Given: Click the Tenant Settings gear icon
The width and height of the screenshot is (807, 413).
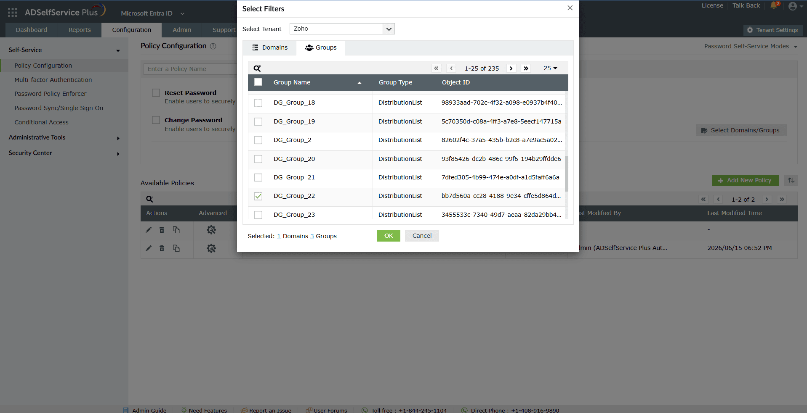Looking at the screenshot, I should pos(750,30).
